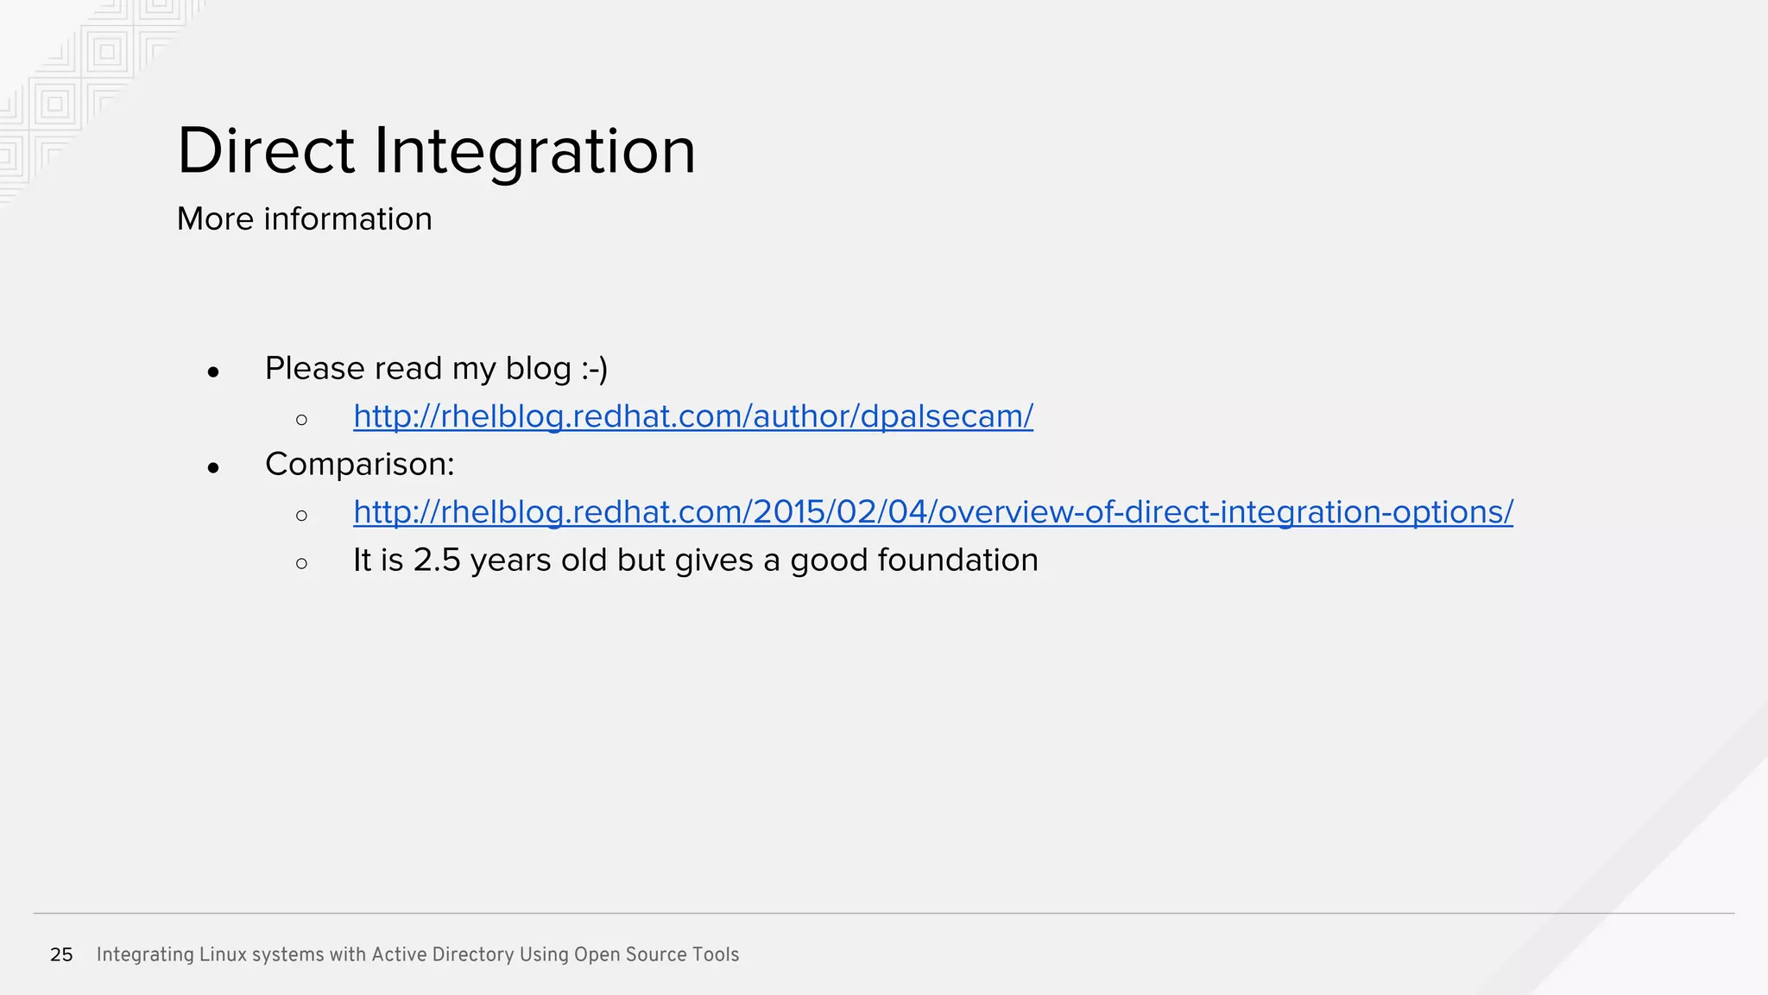Select the 'Comparison:' bullet text
Image resolution: width=1768 pixels, height=995 pixels.
tap(360, 465)
